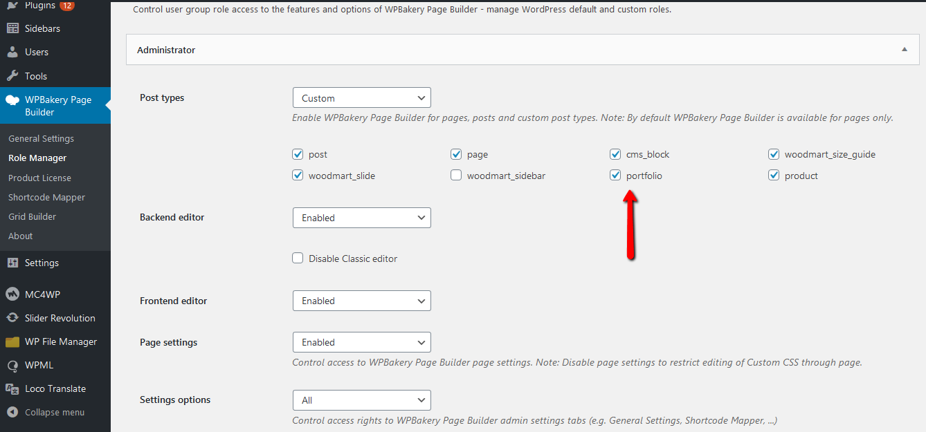Open the Tools label
The width and height of the screenshot is (926, 432).
(36, 76)
